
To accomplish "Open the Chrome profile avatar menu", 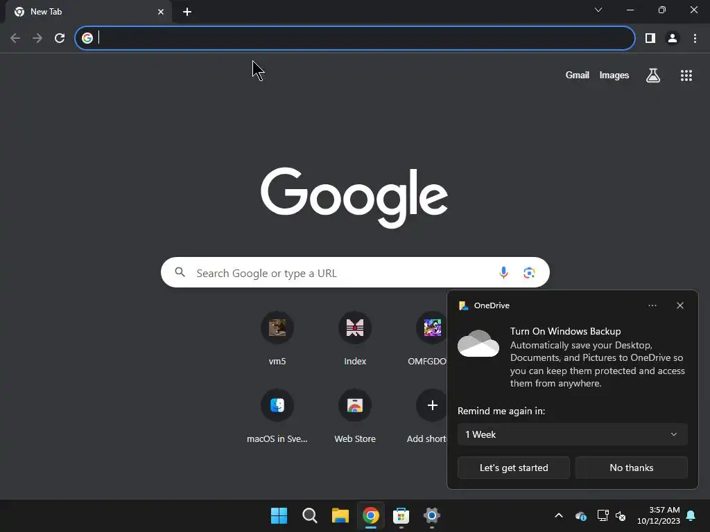I will click(673, 38).
